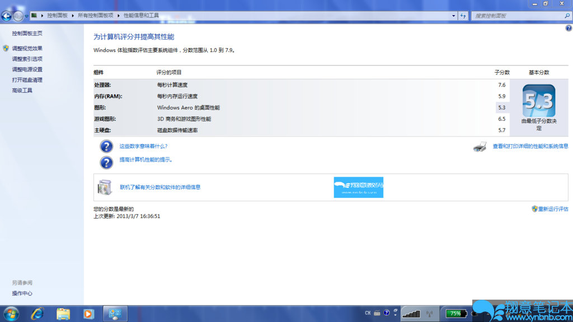Expand the recent pages dropdown arrow
This screenshot has height=322, width=573.
26,16
